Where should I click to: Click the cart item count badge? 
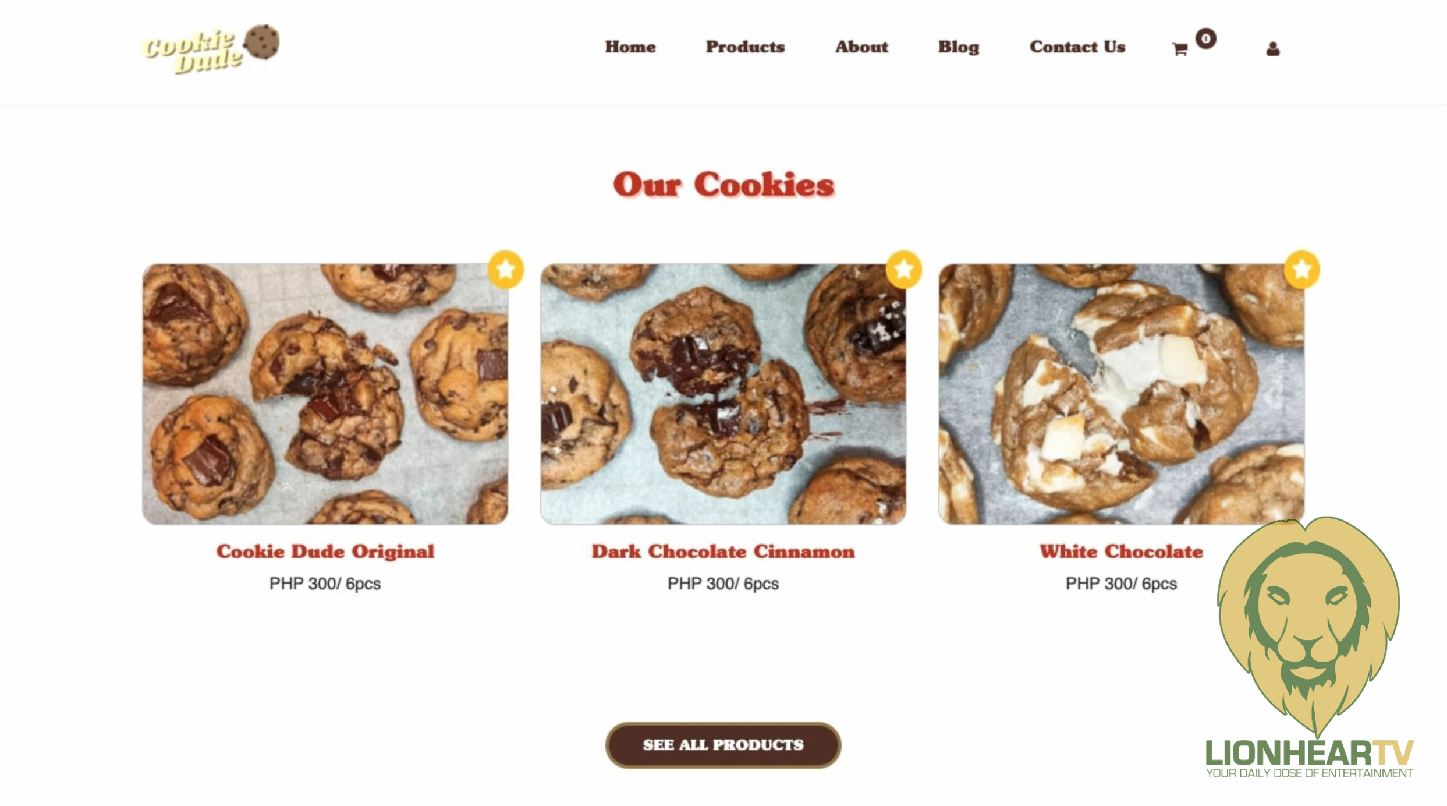pyautogui.click(x=1205, y=38)
